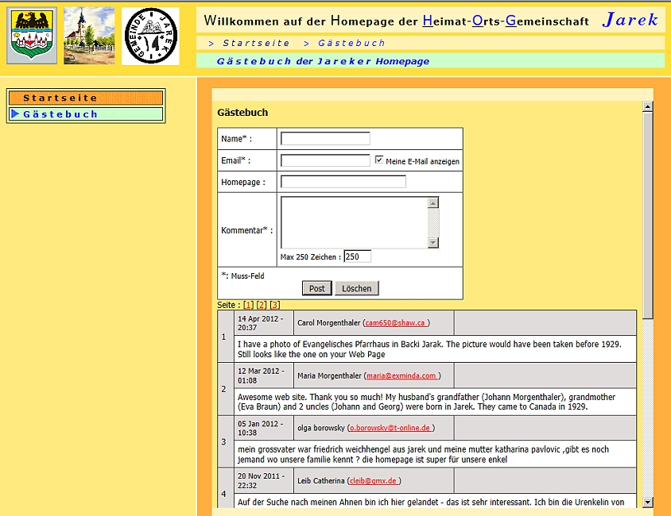671x516 pixels.
Task: Click the date 14 Apr 2012 - 20:37
Action: (x=260, y=323)
